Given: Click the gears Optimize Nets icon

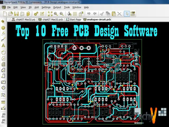Looking at the screenshot, I should click(36, 14).
